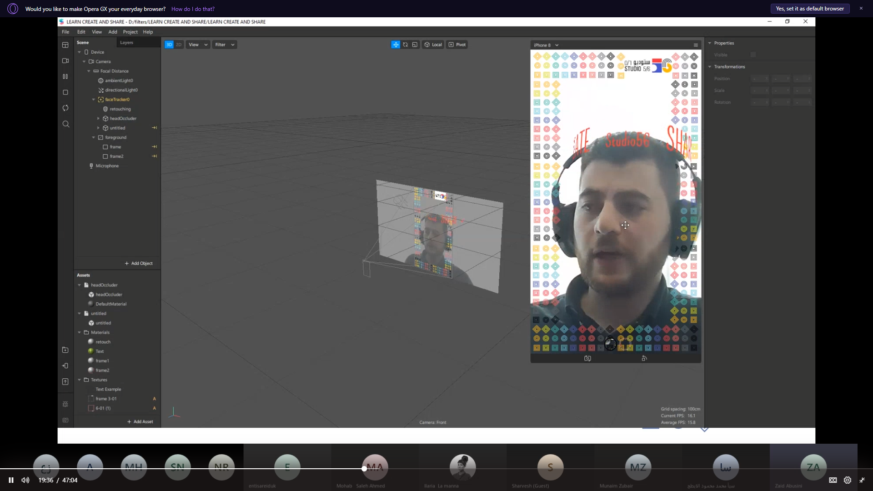Mute the video player volume
The width and height of the screenshot is (873, 491).
[25, 480]
